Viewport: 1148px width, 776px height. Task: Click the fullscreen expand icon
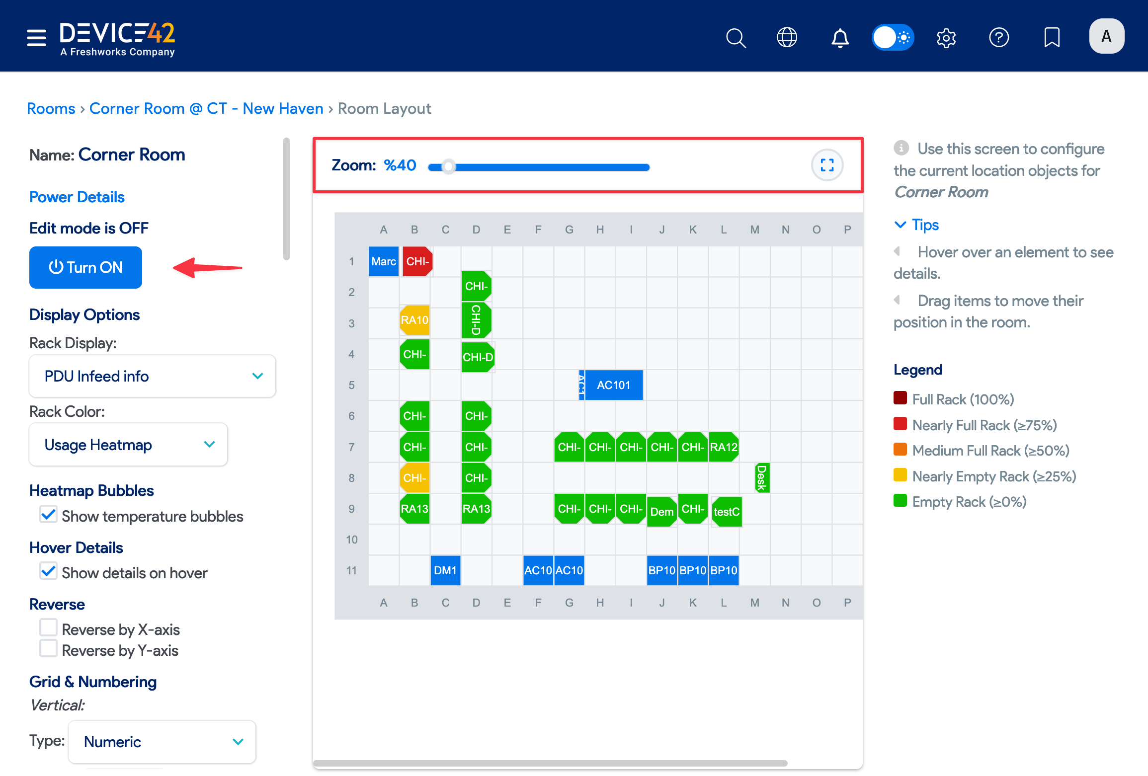coord(827,165)
